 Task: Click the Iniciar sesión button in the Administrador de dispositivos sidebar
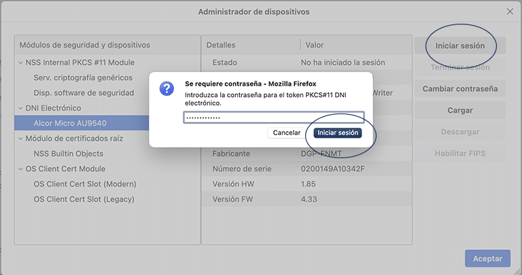[460, 45]
